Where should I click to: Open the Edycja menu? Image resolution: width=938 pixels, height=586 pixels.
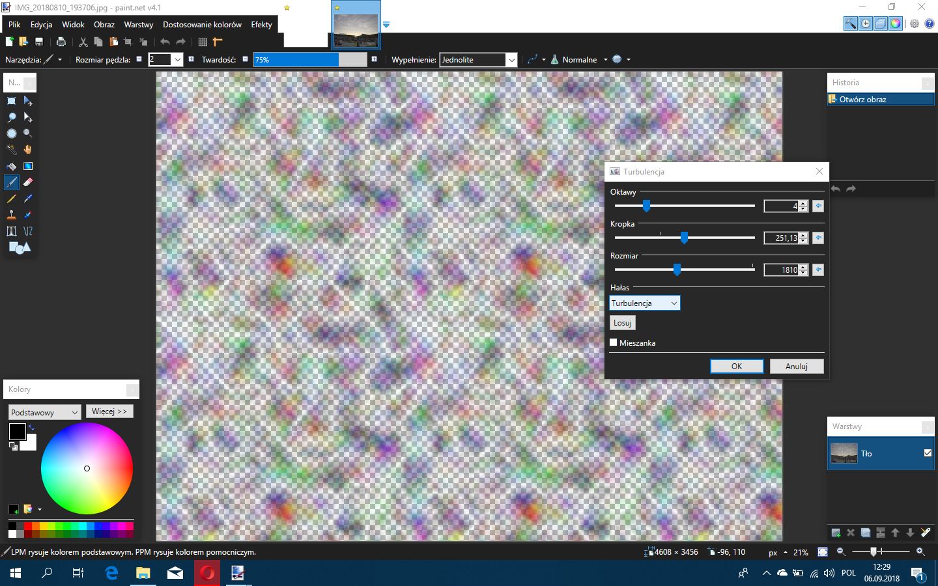tap(41, 24)
